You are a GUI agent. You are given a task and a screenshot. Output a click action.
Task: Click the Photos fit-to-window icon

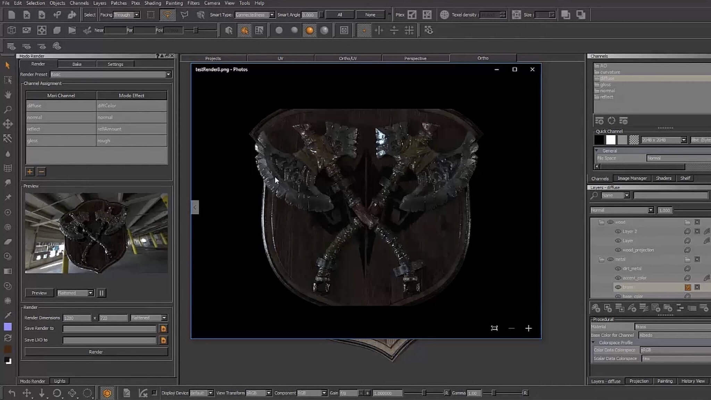(x=494, y=328)
